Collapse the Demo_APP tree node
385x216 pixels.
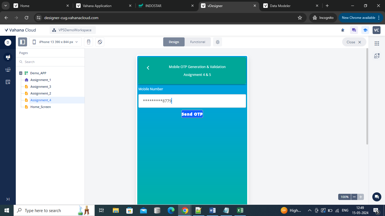[21, 73]
